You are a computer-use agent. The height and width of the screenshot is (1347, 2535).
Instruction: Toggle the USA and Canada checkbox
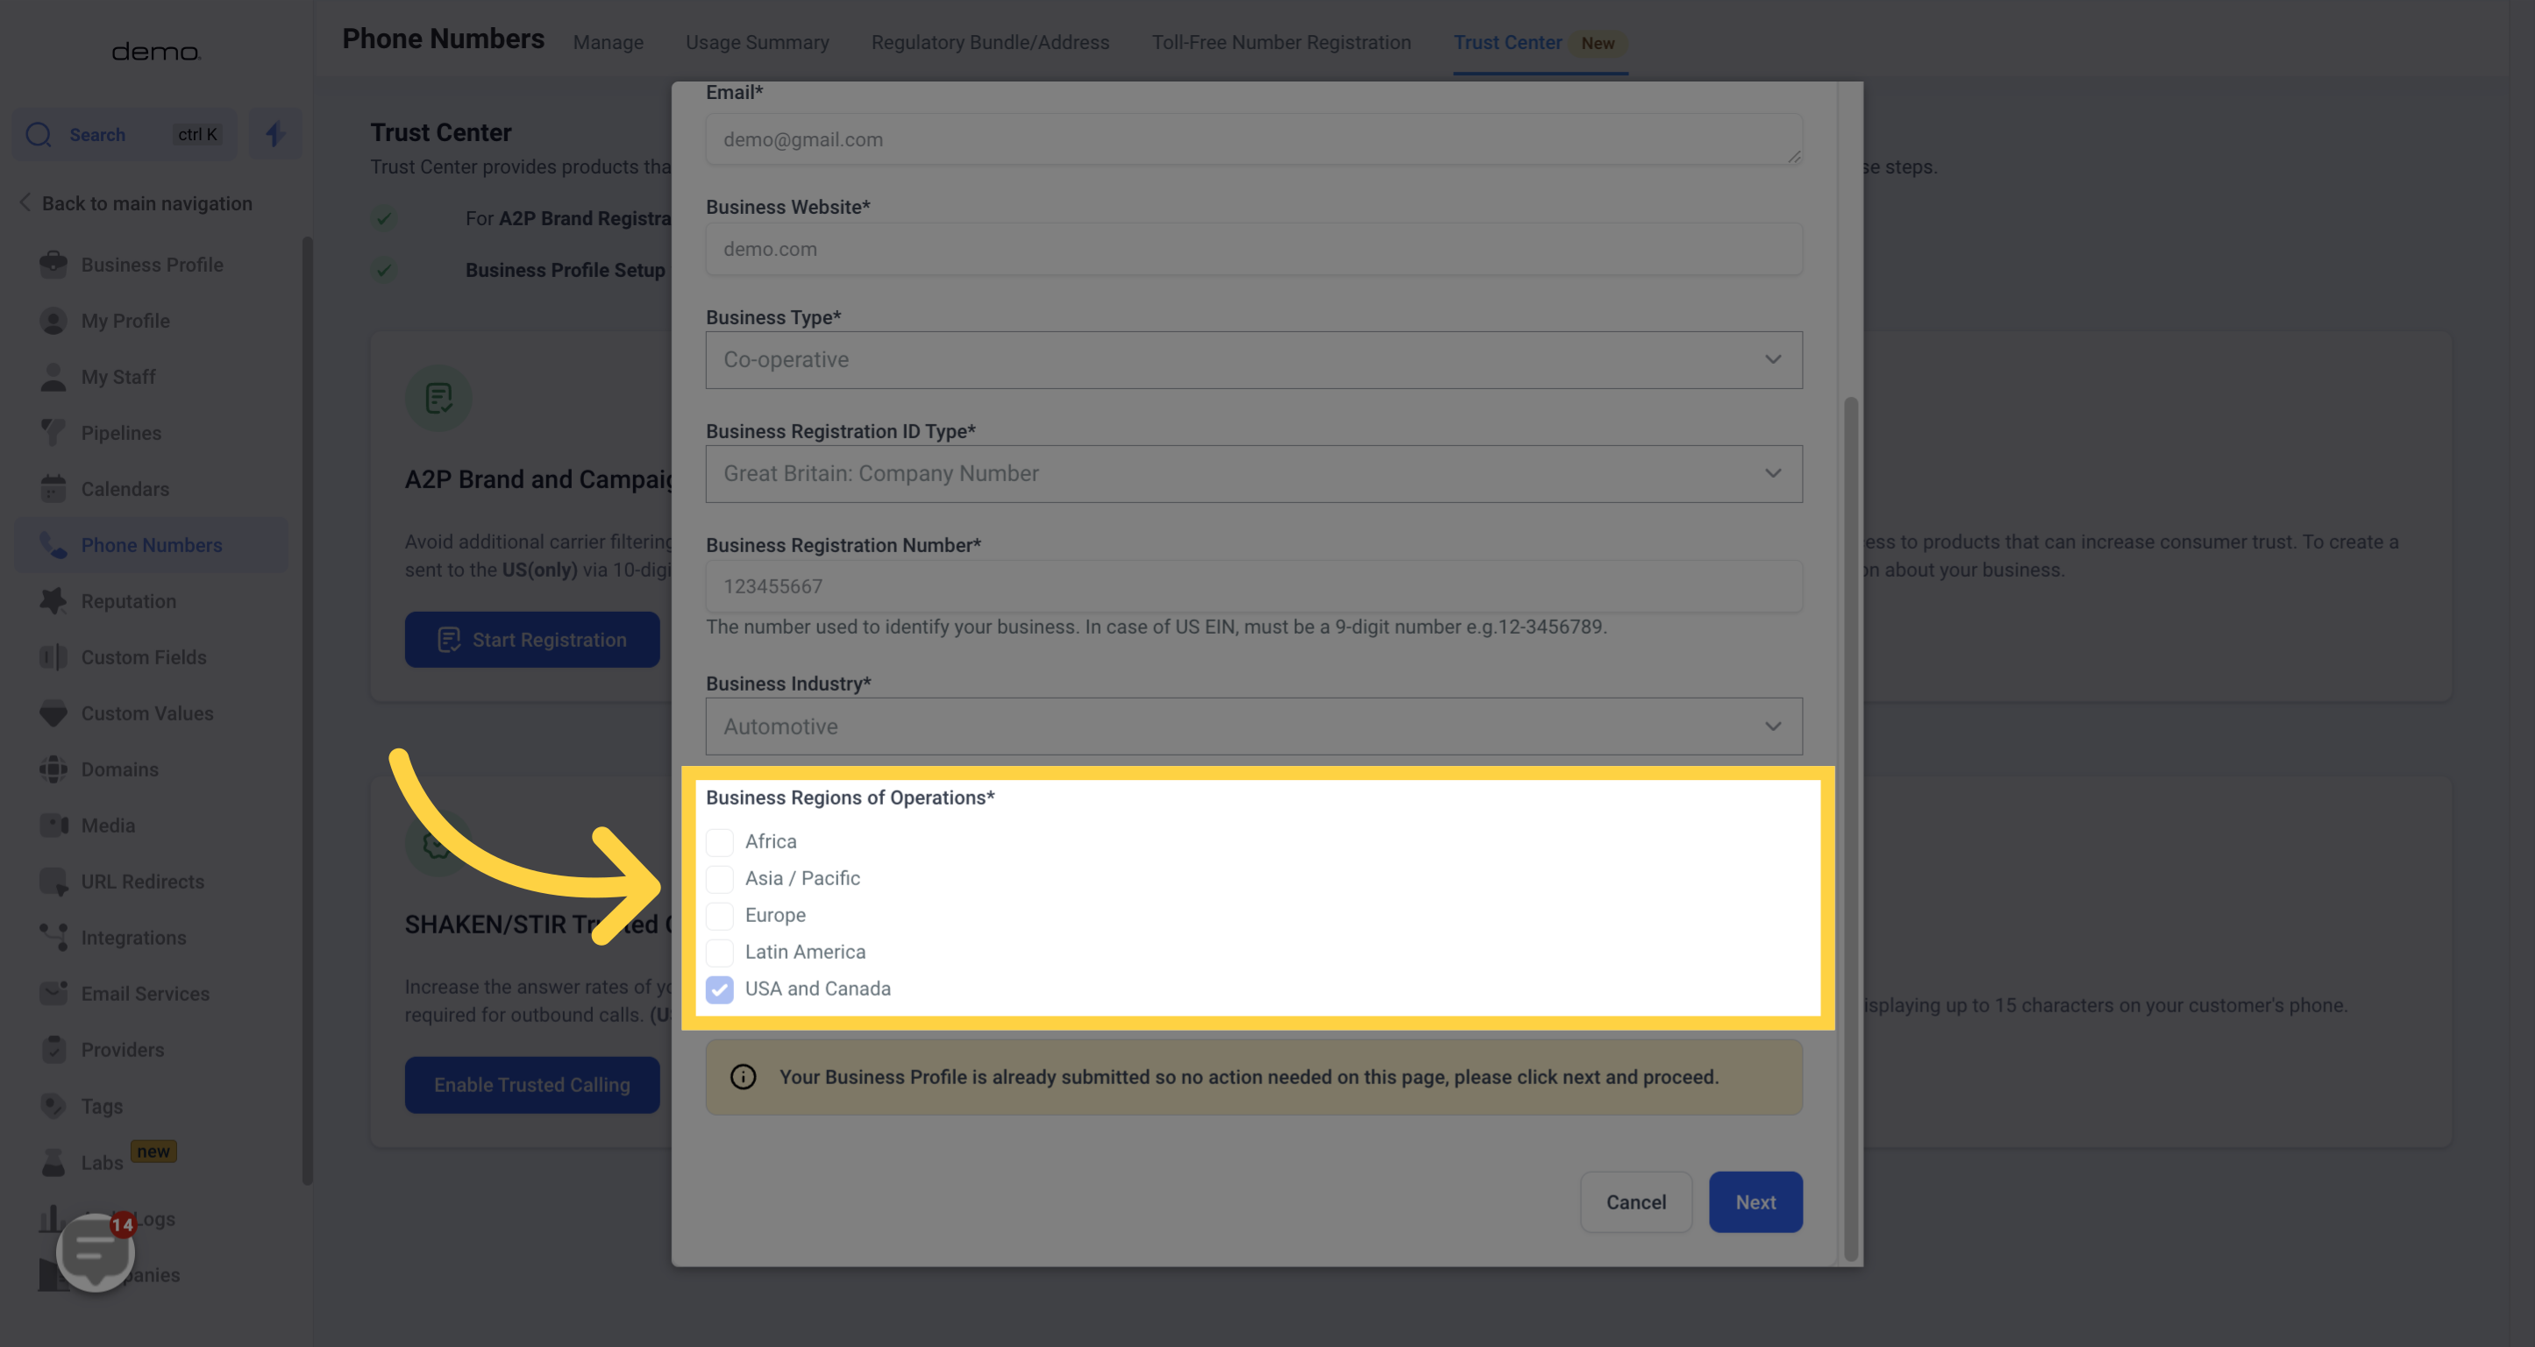(719, 987)
